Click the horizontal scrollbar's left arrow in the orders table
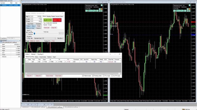197x110 pixels. (26, 73)
